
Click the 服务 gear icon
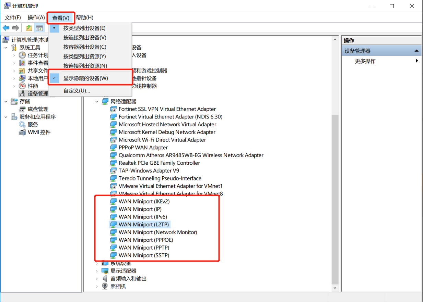(x=22, y=124)
